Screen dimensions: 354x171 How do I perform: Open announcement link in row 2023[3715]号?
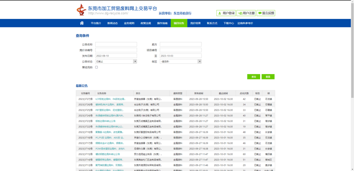pos(108,154)
